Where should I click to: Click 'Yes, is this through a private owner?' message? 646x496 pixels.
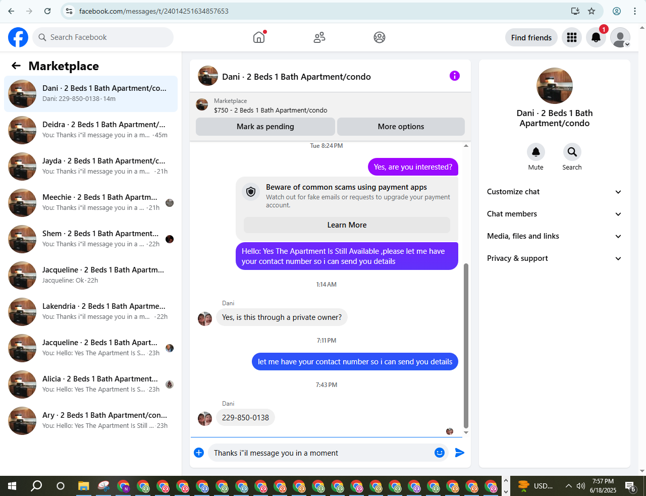282,317
